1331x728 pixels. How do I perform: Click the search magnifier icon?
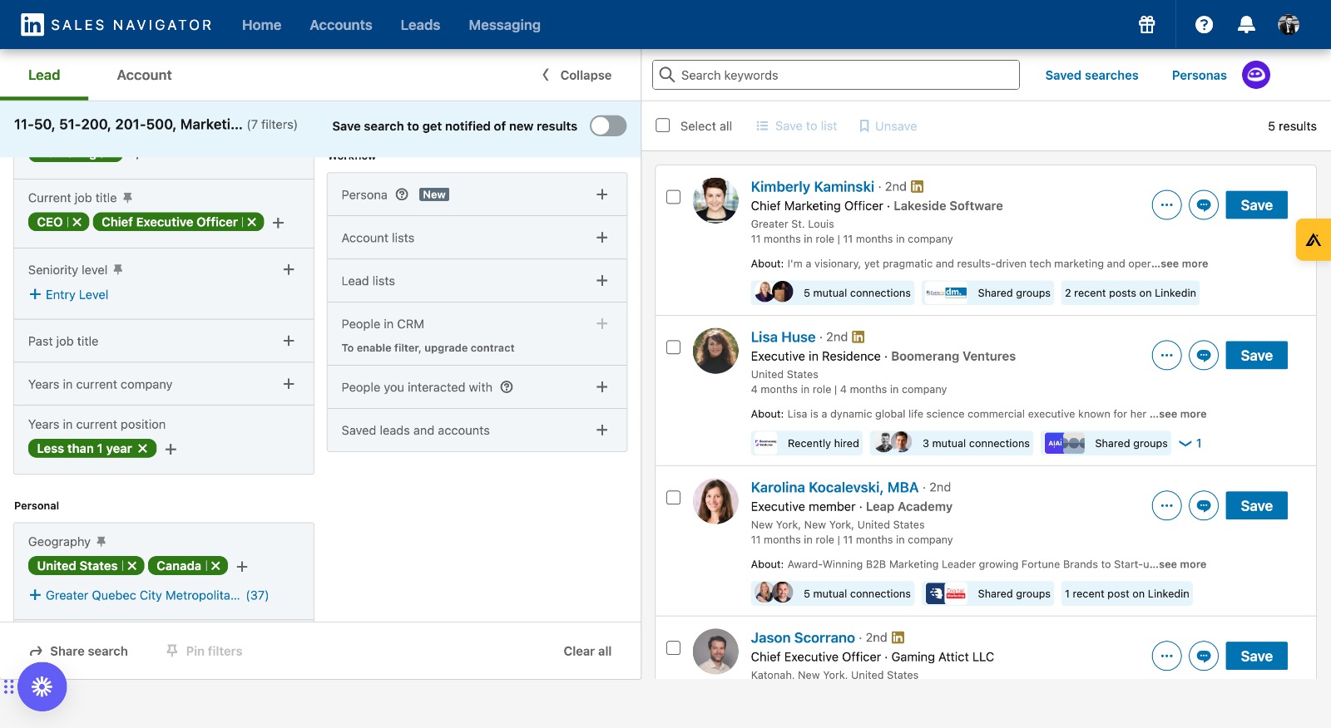(667, 75)
